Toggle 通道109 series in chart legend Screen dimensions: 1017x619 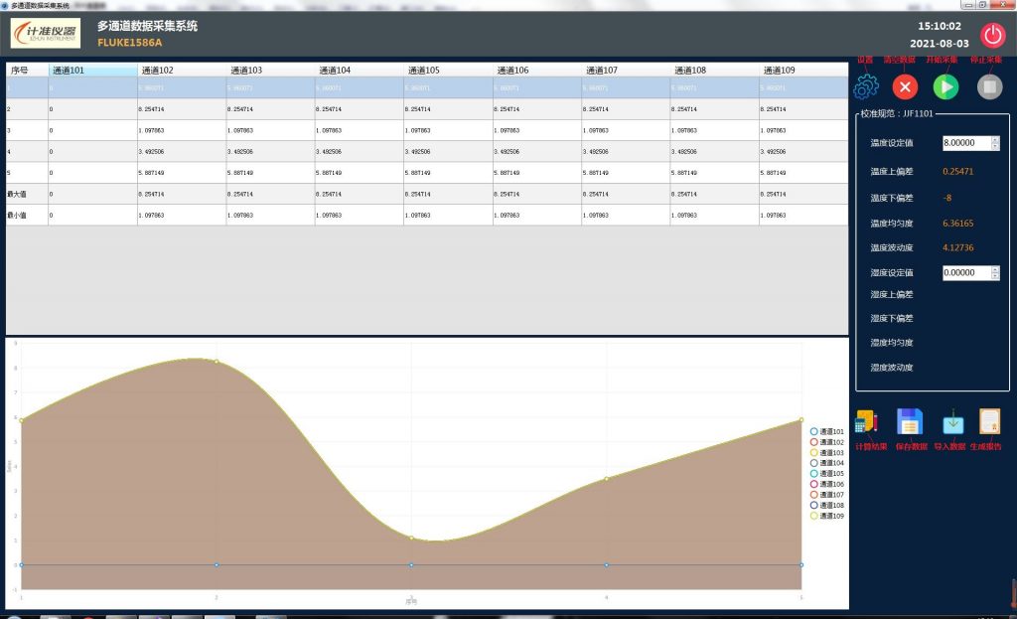click(826, 516)
